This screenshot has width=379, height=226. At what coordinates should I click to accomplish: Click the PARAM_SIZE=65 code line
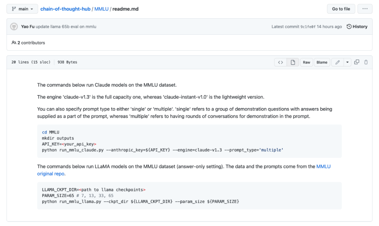pyautogui.click(x=78, y=195)
